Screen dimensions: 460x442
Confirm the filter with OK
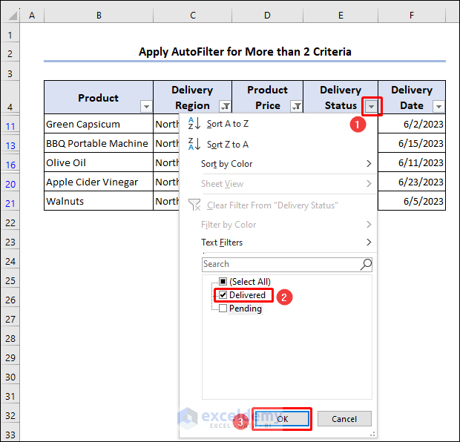click(x=282, y=418)
